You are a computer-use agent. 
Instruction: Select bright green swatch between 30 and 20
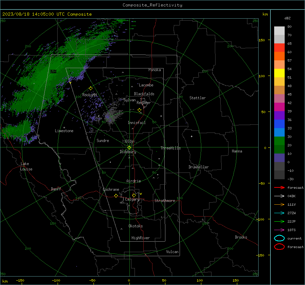point(279,141)
